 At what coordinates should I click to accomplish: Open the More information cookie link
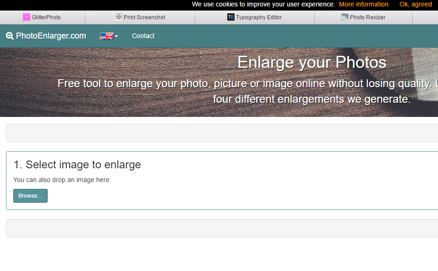363,4
